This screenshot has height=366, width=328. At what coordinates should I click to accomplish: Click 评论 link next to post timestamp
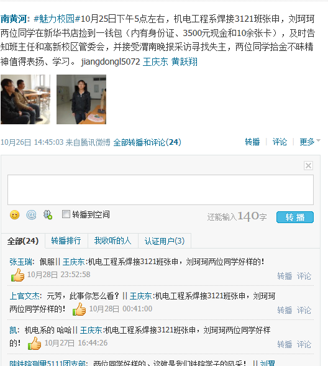(280, 142)
